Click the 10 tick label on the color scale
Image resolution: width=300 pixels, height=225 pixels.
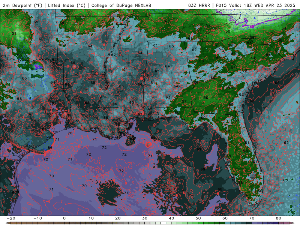[91, 218]
